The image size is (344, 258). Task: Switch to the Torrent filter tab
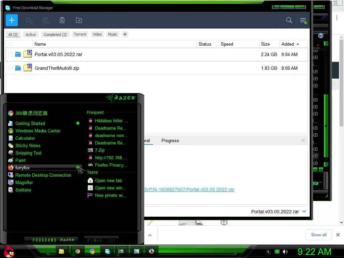click(x=80, y=34)
